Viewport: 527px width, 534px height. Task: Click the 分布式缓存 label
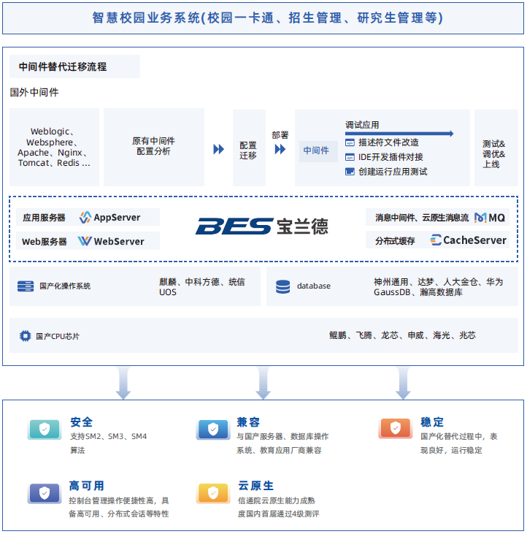395,241
